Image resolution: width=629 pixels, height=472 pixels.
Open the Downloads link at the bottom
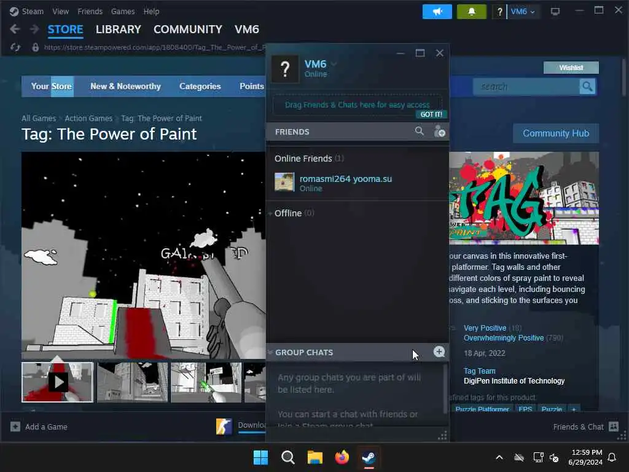click(x=251, y=425)
